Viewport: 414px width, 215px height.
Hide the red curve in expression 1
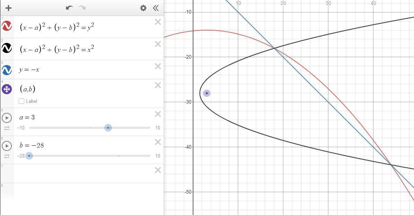coord(7,26)
